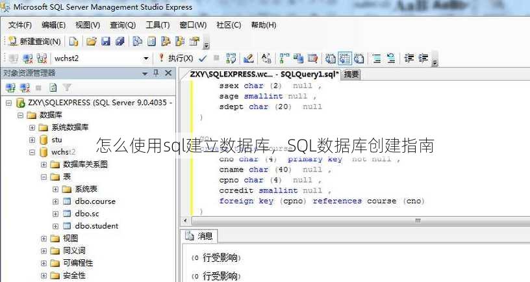
Task: Click the filter funnel icon in Object Explorer
Action: coord(67,88)
